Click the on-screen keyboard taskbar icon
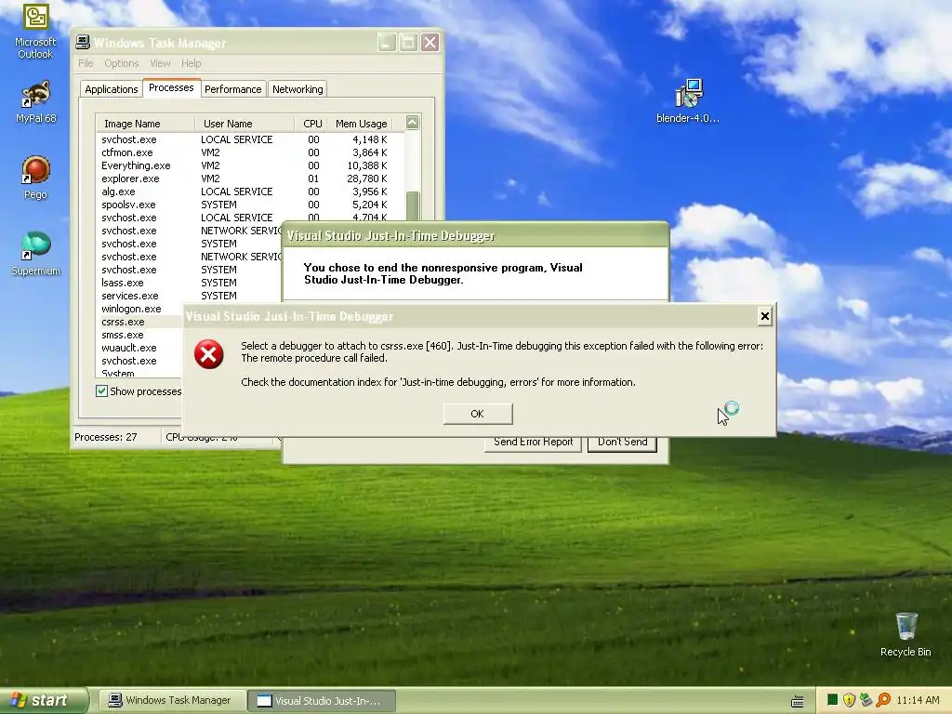 pyautogui.click(x=798, y=701)
